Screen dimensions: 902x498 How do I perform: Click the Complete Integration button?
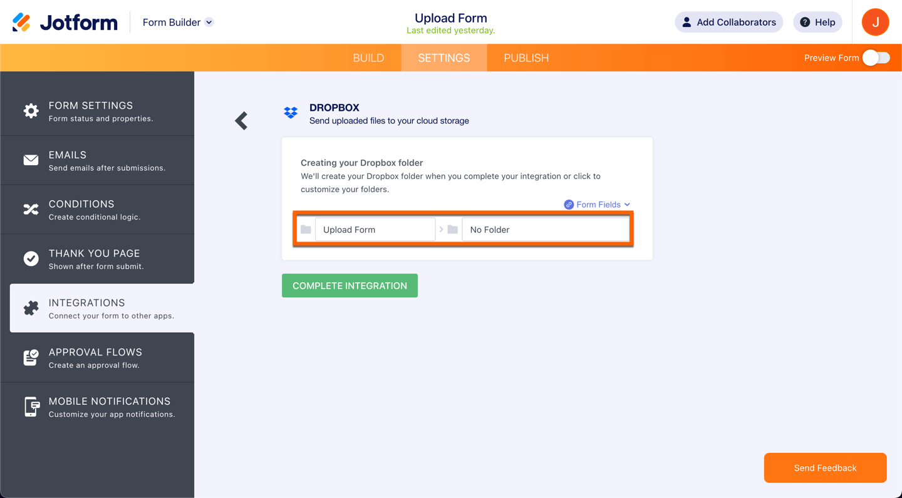click(350, 286)
